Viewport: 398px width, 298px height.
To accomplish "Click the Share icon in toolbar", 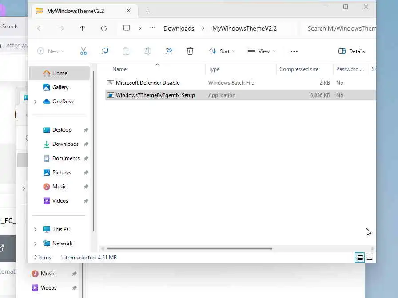I will (x=169, y=51).
